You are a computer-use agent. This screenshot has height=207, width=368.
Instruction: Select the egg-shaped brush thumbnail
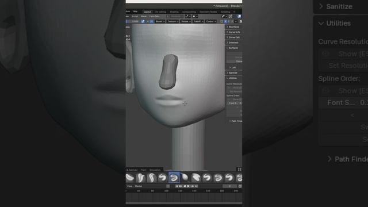(x=185, y=178)
